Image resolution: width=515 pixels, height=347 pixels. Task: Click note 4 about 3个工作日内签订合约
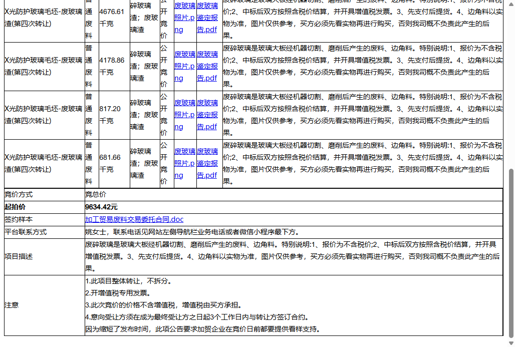pos(197,317)
